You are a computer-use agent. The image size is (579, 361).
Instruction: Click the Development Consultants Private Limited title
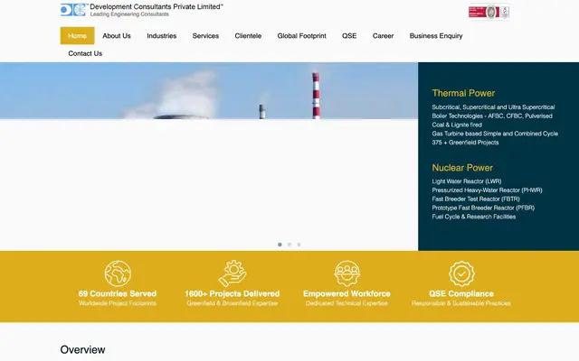(x=157, y=6)
